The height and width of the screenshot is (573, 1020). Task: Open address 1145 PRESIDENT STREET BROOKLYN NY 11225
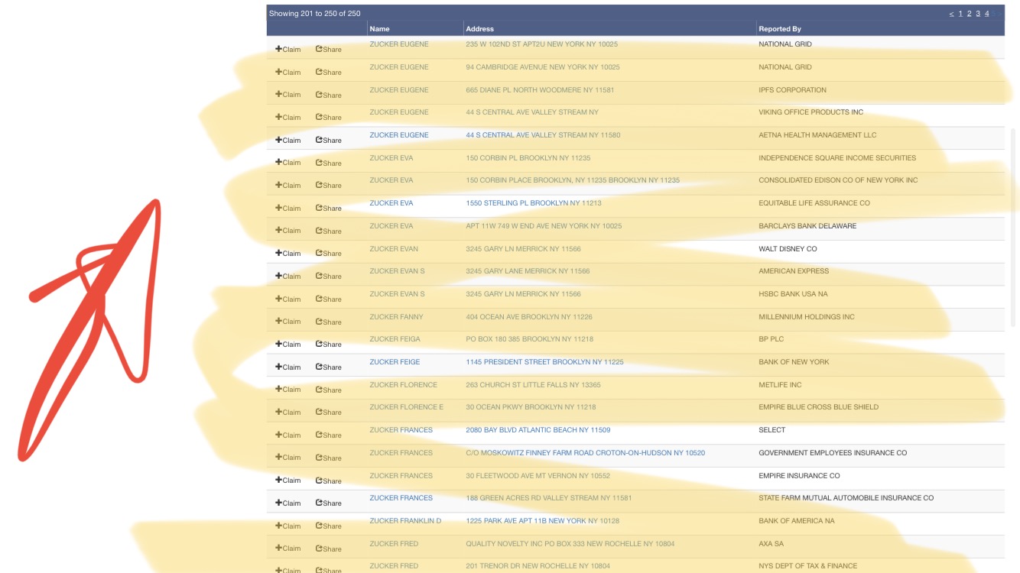click(x=544, y=362)
